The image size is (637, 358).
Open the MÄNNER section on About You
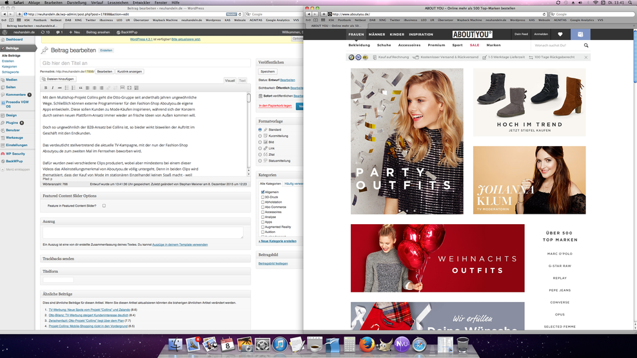click(x=377, y=35)
